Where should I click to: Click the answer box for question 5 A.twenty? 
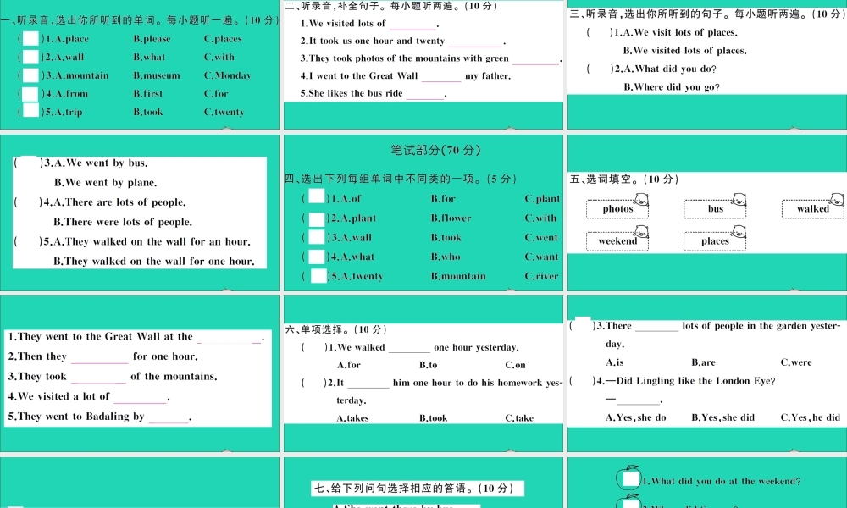(x=318, y=276)
